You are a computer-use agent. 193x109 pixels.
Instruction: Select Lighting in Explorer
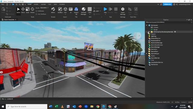tap(153, 36)
